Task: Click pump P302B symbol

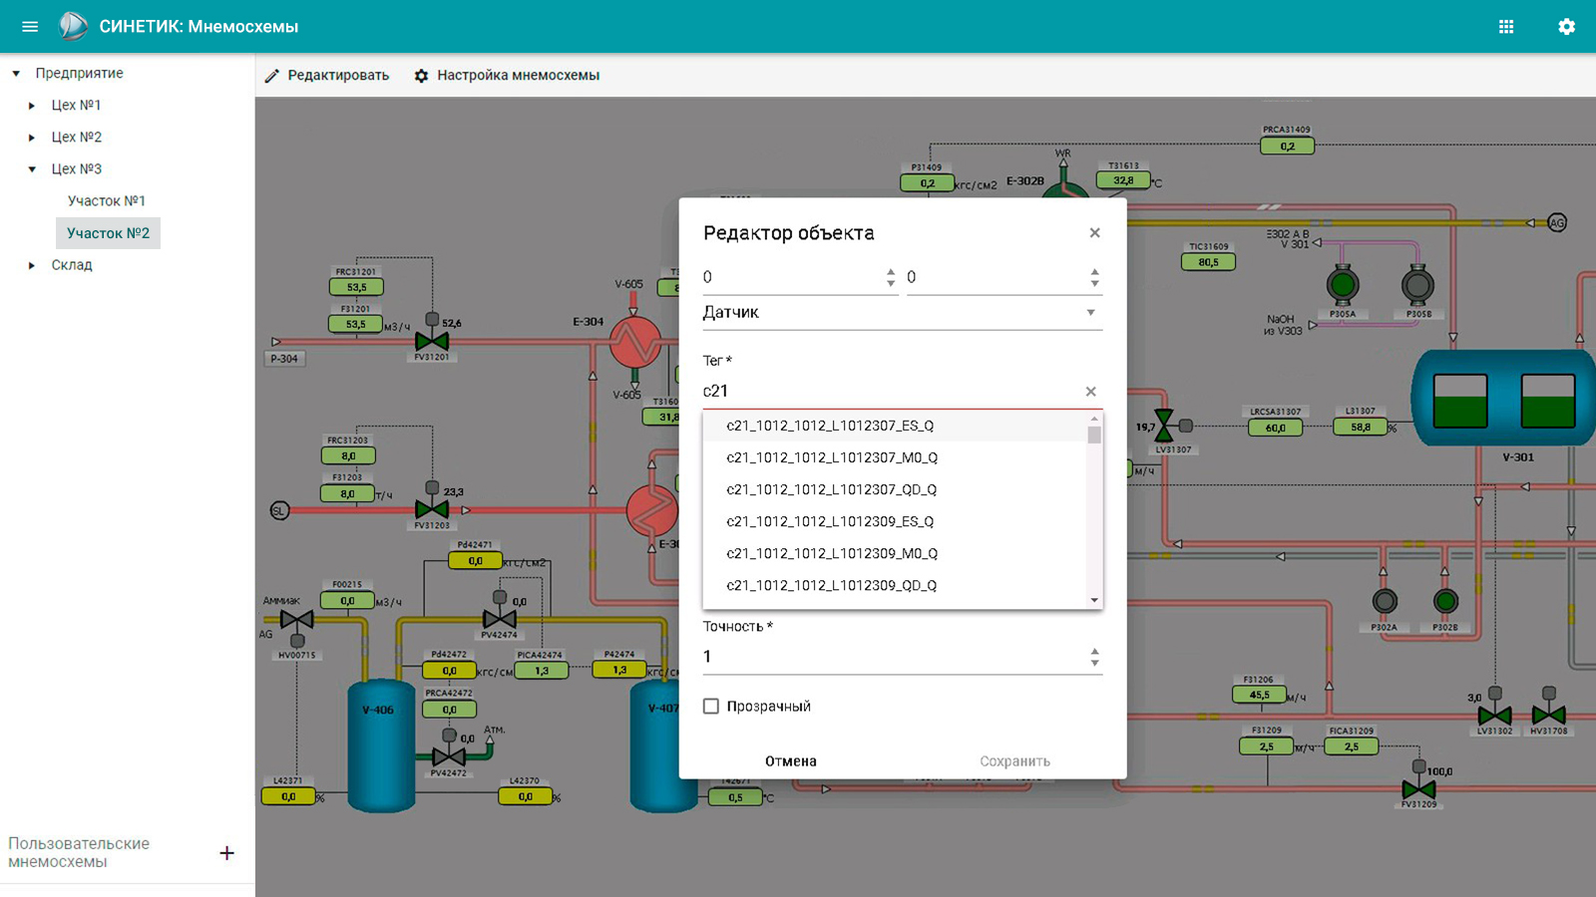Action: coord(1445,601)
